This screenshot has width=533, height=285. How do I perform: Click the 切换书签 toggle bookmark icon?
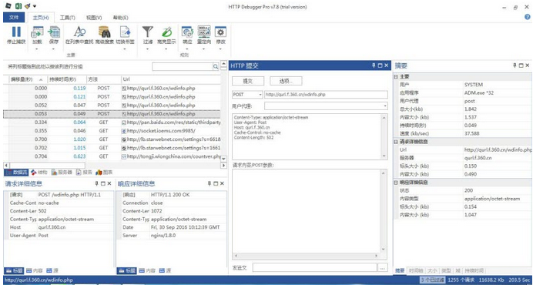click(x=125, y=32)
